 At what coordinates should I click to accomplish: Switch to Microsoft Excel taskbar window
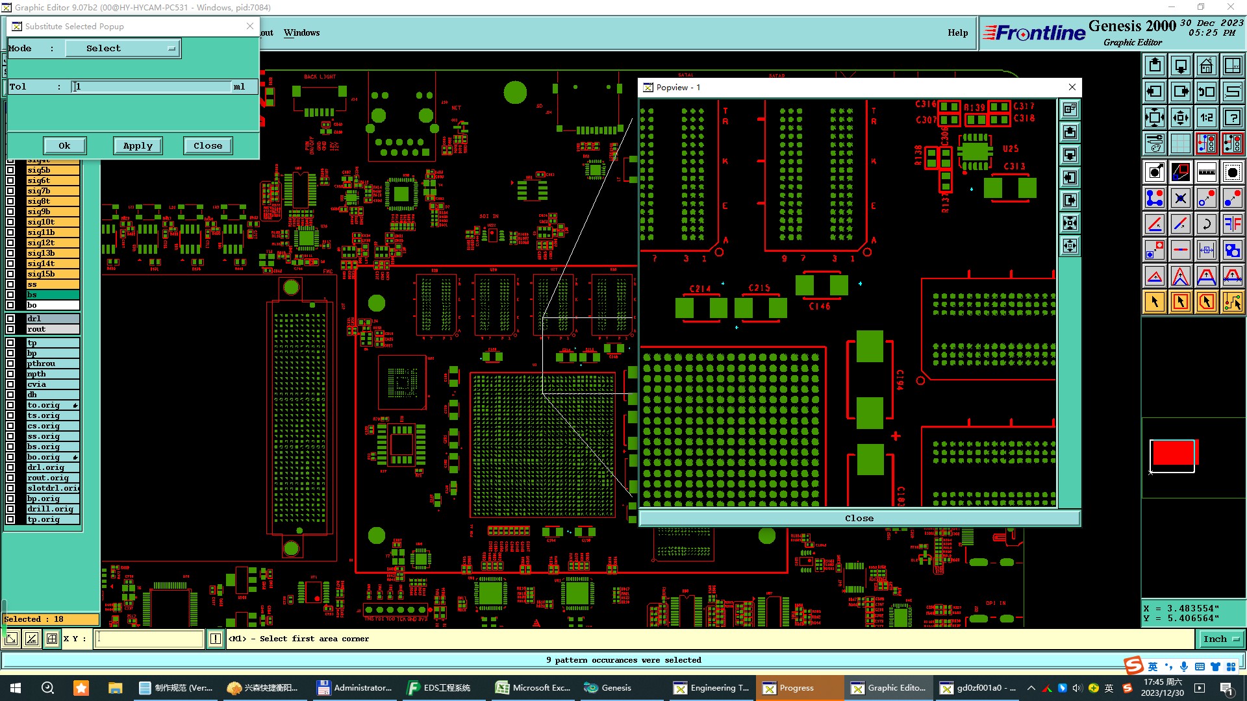533,688
